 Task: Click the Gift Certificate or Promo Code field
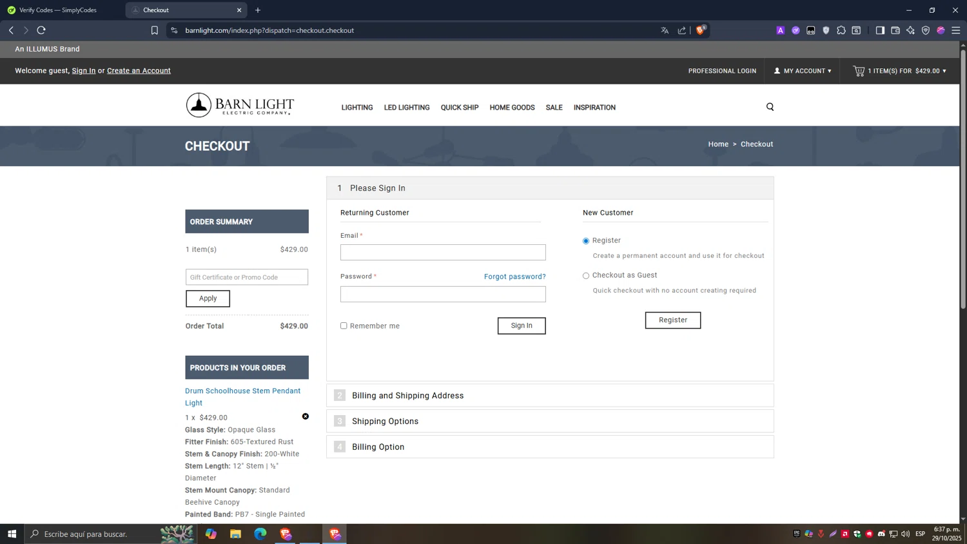(x=247, y=277)
